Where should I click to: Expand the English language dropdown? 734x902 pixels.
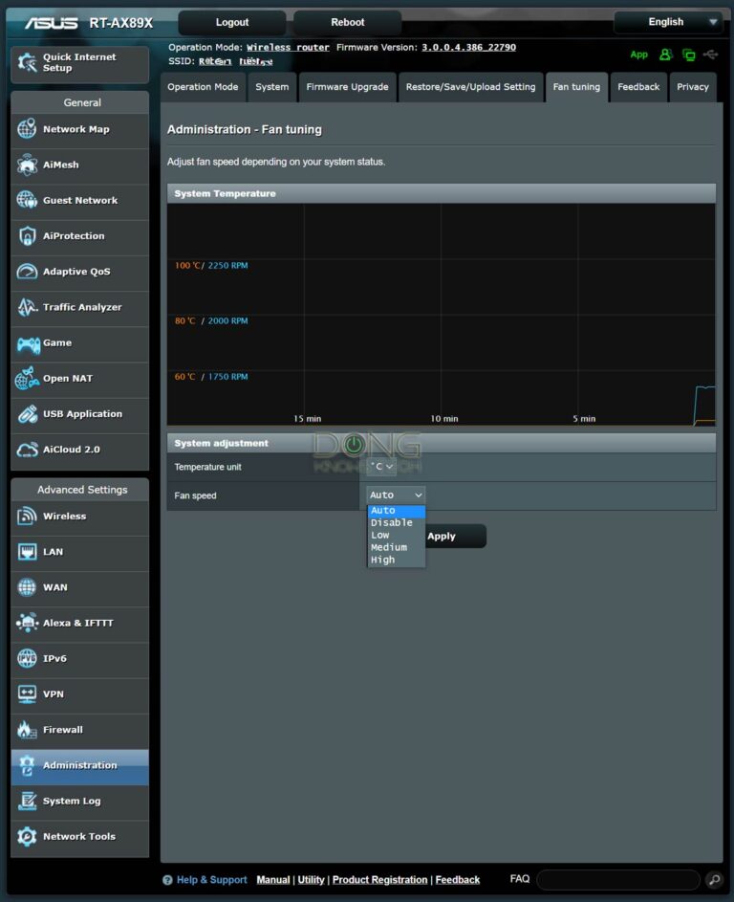click(x=667, y=22)
